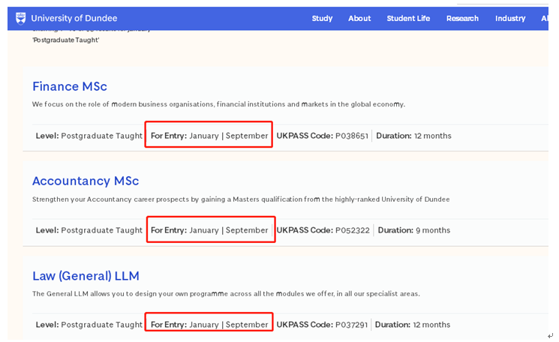Click the Law LLM For Entry field

pos(209,325)
